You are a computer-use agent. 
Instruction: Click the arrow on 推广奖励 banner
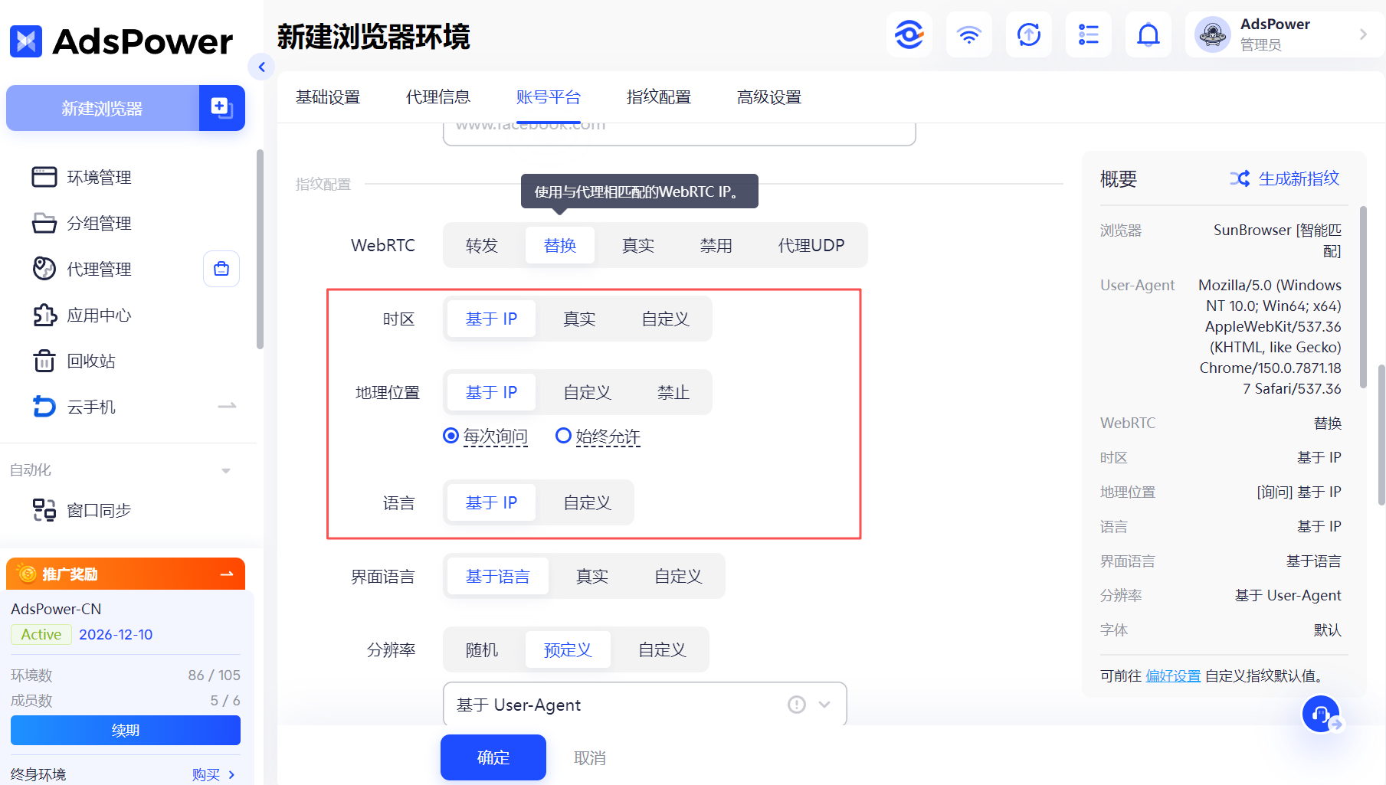click(x=227, y=574)
